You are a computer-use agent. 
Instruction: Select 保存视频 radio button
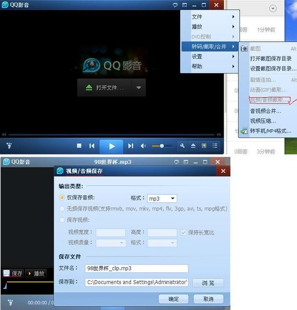pos(62,219)
